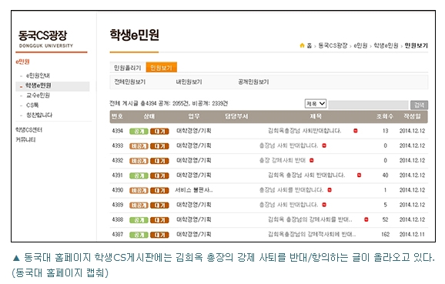Viewport: 445px width, 284px height.
Task: Click e민원 in the breadcrumb
Action: 360,45
